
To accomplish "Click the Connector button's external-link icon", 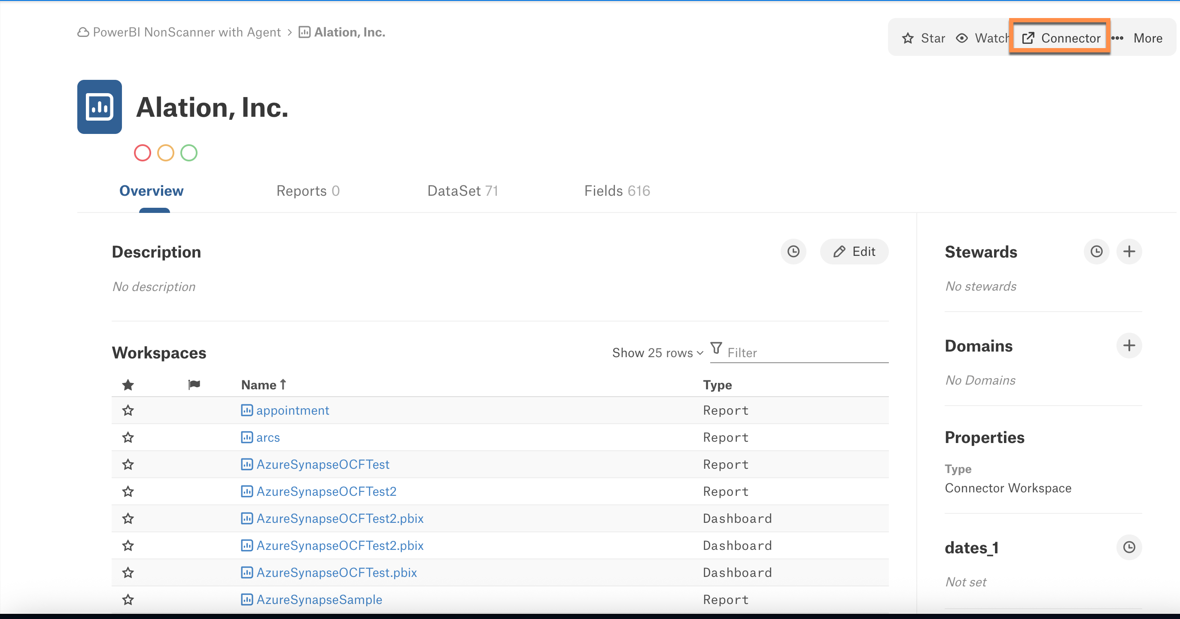I will (x=1028, y=38).
